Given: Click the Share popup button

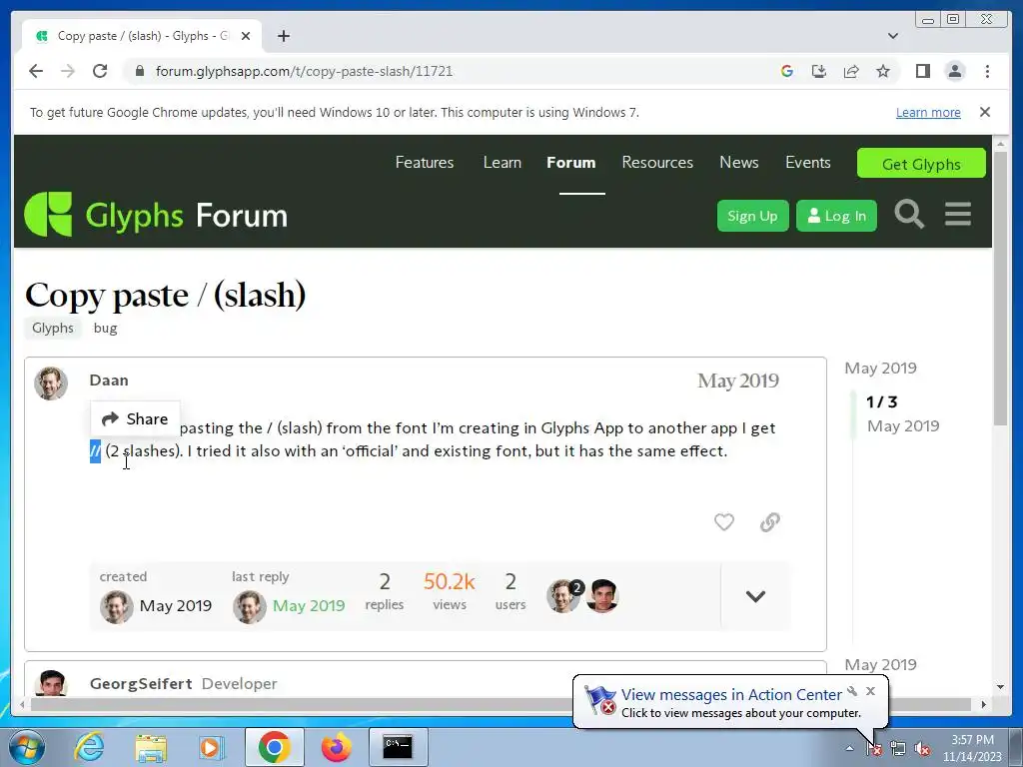Looking at the screenshot, I should tap(135, 418).
